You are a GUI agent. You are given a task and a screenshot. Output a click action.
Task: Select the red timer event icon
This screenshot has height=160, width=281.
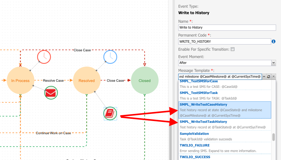[x=44, y=57]
